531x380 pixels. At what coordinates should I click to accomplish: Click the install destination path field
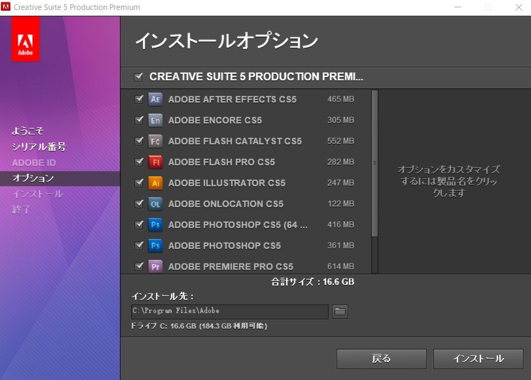click(x=230, y=312)
